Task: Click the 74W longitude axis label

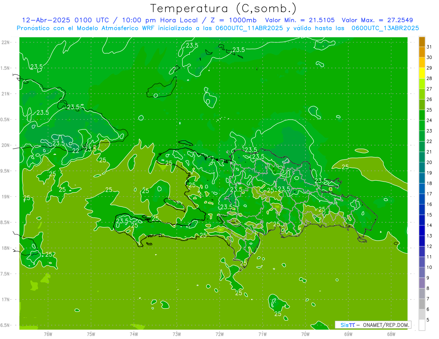Action: 134,334
